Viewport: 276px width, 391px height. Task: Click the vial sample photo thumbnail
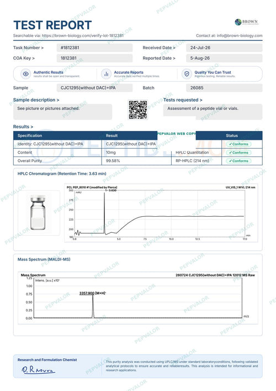39,213
